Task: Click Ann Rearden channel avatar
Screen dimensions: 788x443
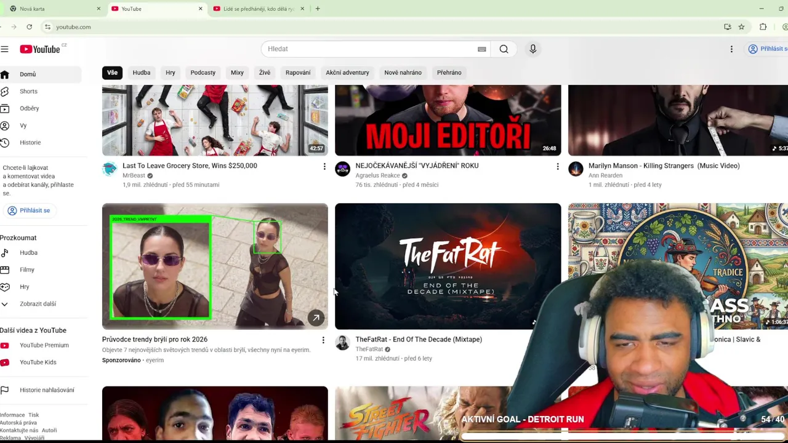Action: pos(576,169)
